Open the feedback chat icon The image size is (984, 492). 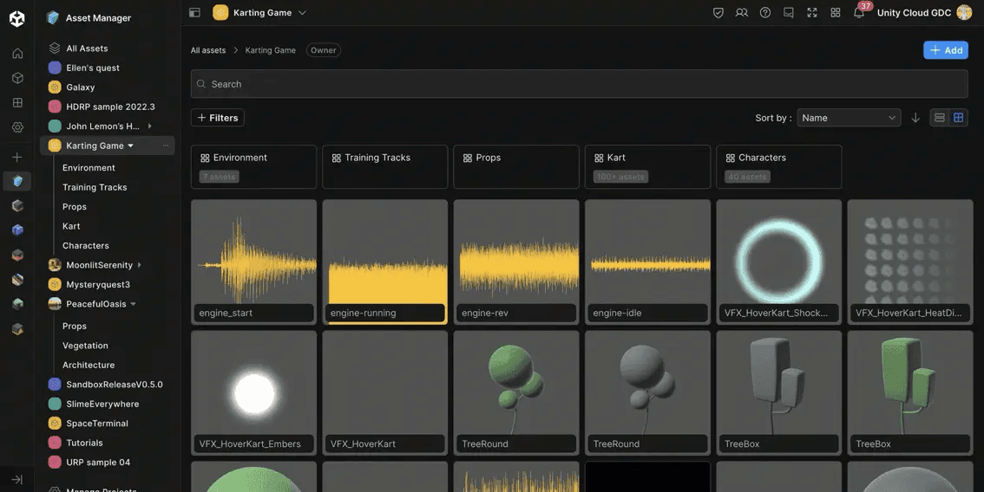[x=788, y=12]
